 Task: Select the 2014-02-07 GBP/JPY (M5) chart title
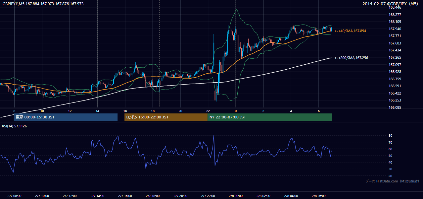(x=391, y=4)
